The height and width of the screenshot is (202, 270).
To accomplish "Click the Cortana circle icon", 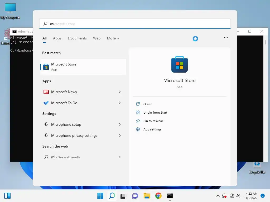I will tap(195, 38).
